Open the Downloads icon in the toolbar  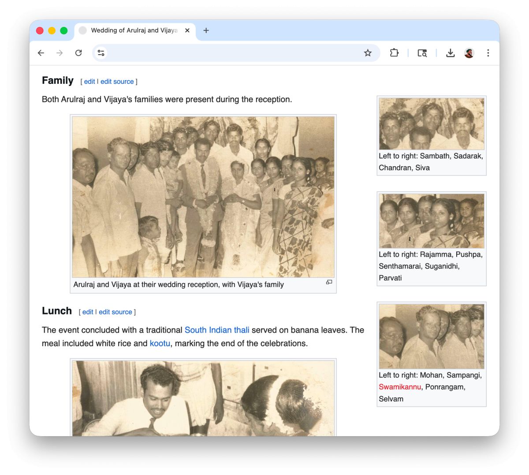pos(450,53)
